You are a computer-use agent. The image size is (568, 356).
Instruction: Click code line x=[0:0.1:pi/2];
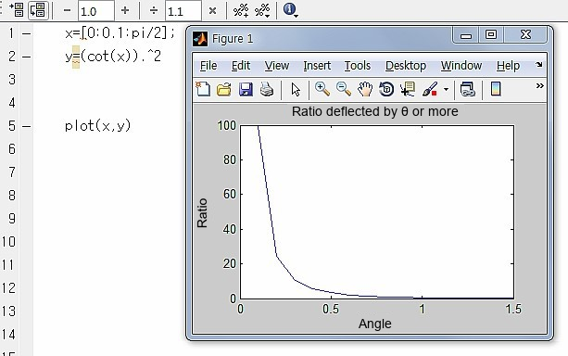point(120,33)
